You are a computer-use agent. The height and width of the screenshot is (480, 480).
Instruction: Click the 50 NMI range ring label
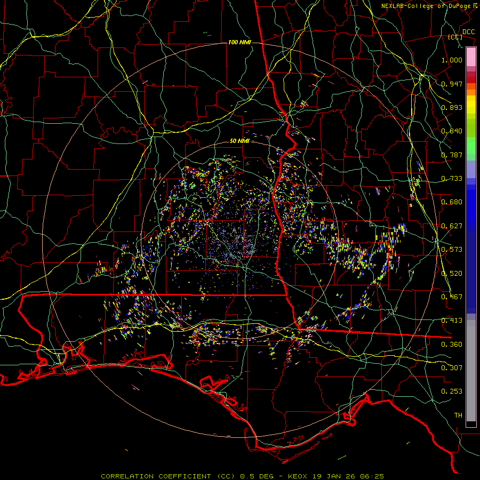coord(239,141)
